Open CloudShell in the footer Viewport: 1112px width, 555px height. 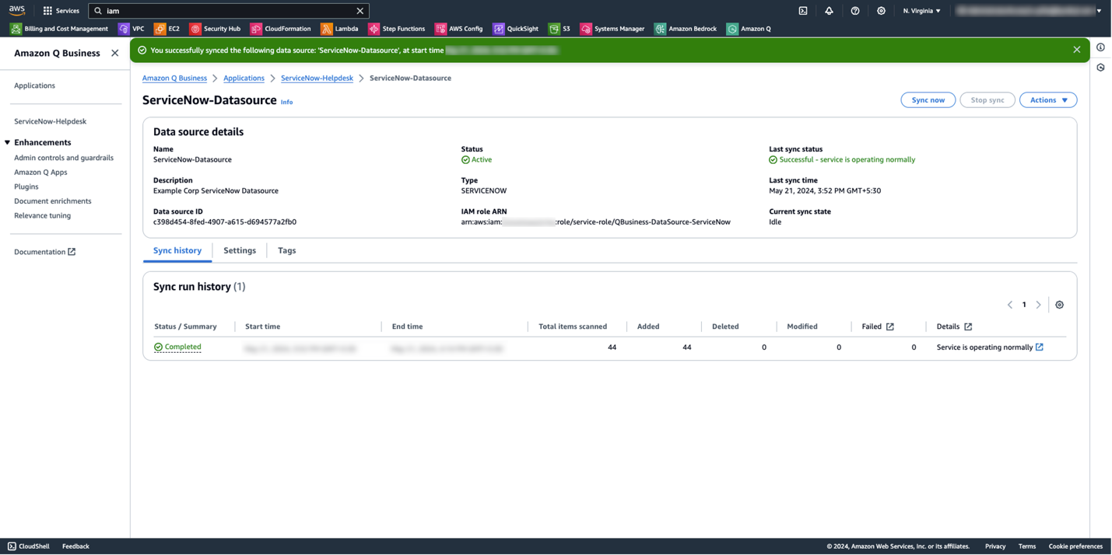point(29,546)
